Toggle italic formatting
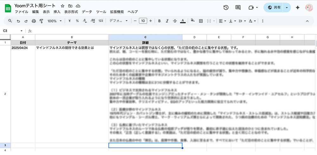Screen dimensions: 317x155 (x=167, y=21)
